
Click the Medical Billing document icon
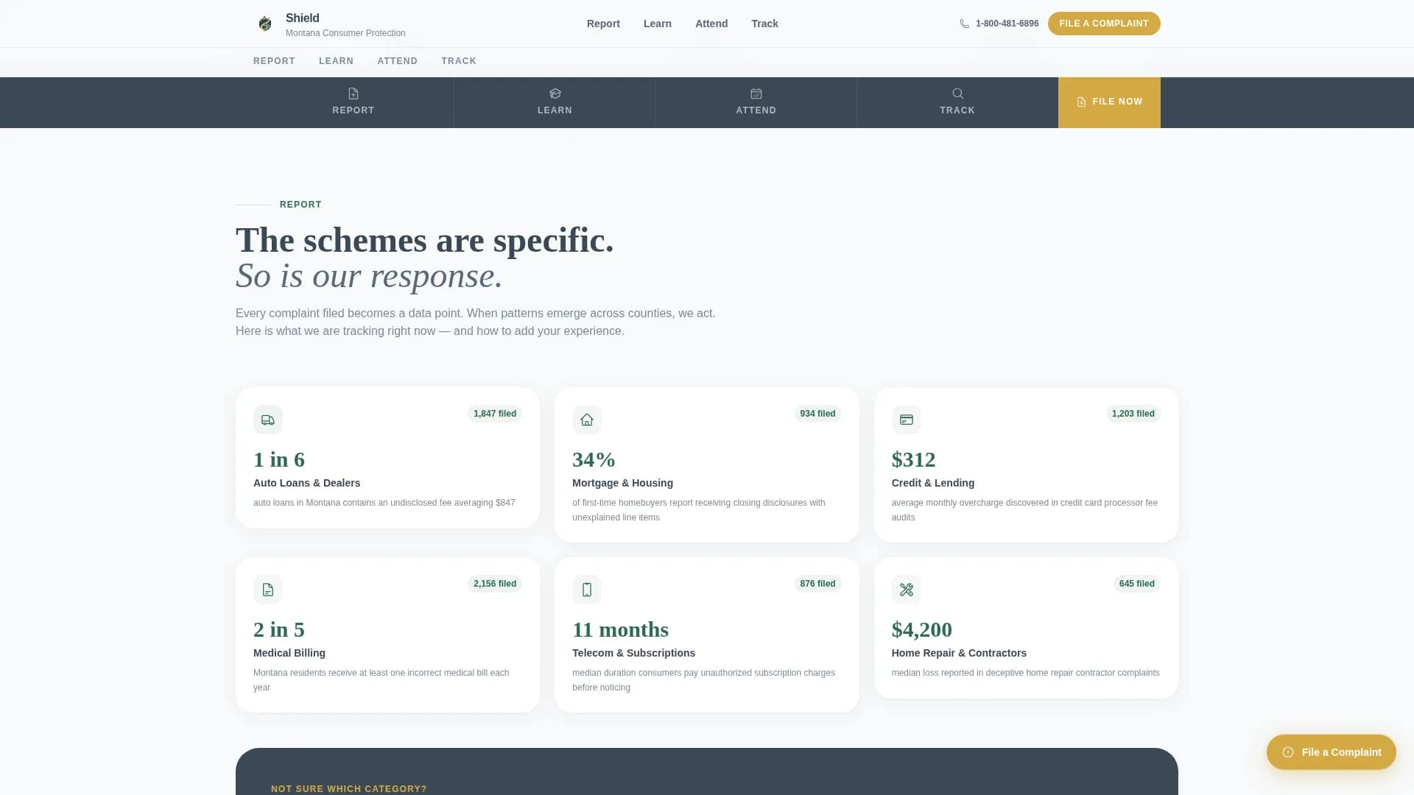pyautogui.click(x=268, y=590)
